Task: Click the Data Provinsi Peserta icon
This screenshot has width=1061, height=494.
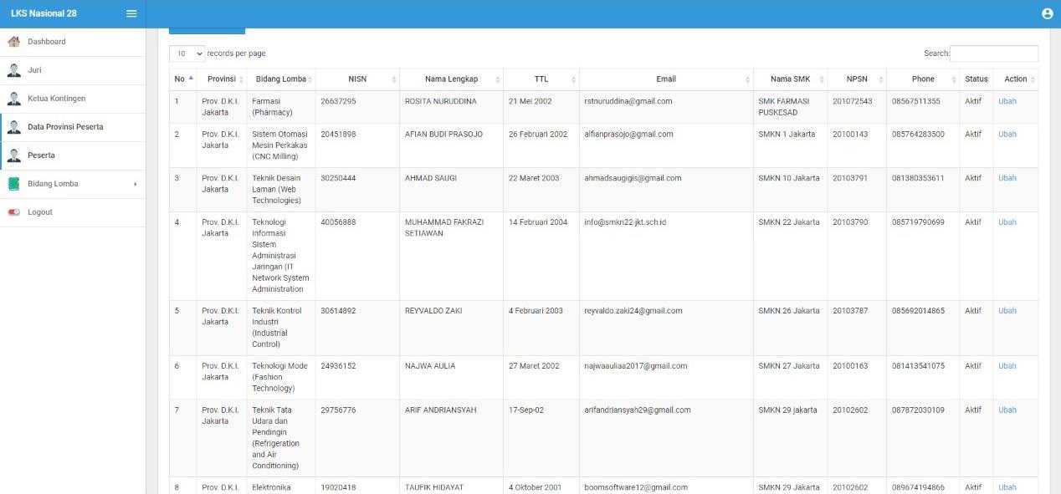Action: tap(13, 127)
